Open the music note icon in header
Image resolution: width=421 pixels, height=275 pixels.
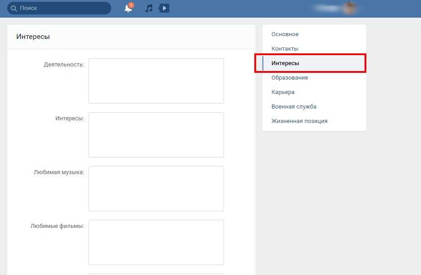click(149, 8)
